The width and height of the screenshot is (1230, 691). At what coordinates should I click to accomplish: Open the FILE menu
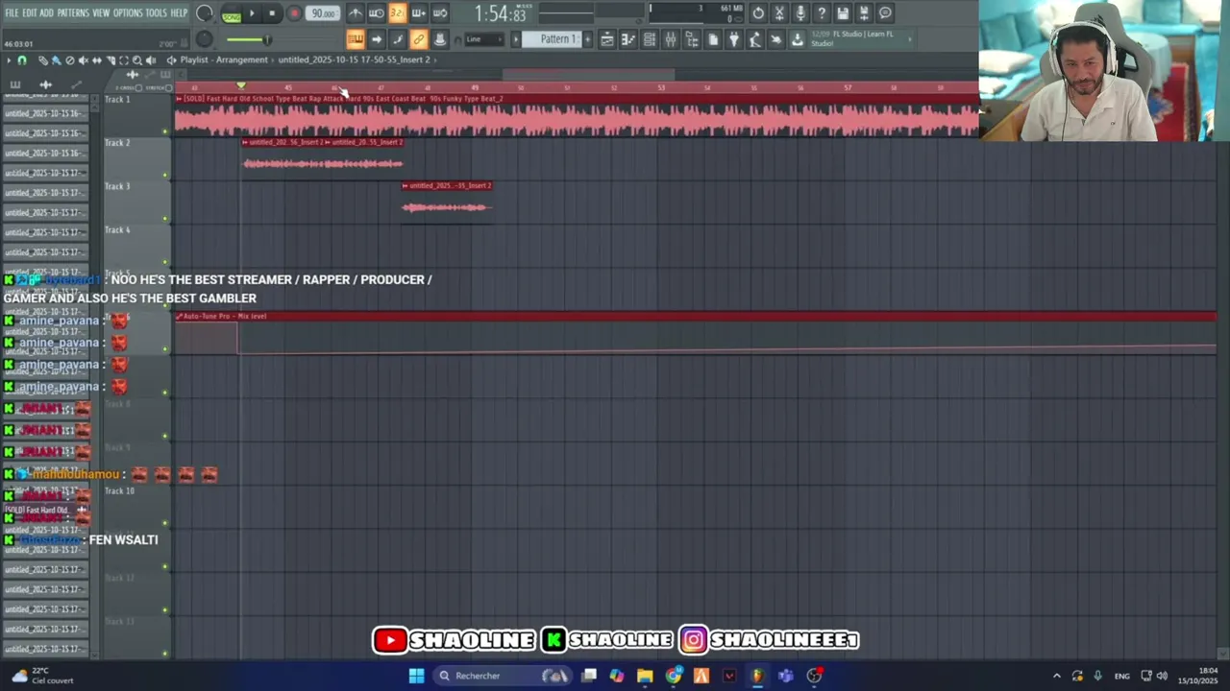click(x=12, y=13)
